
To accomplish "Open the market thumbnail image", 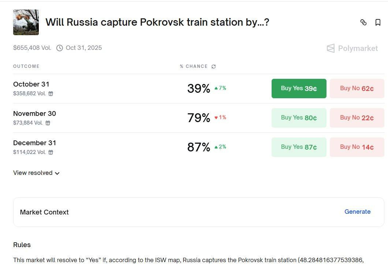I will click(x=26, y=22).
